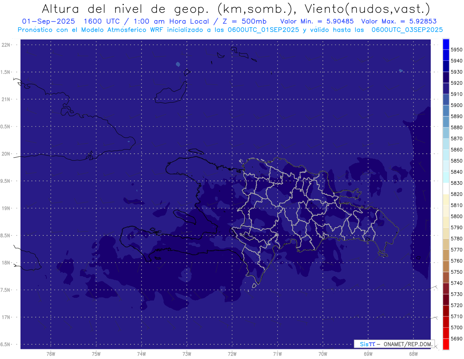Image resolution: width=464 pixels, height=359 pixels.
Task: Click the legend value '5810'
Action: coord(457,205)
